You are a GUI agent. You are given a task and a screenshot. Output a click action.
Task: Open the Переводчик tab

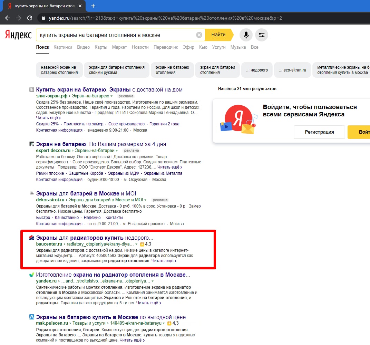tap(166, 47)
